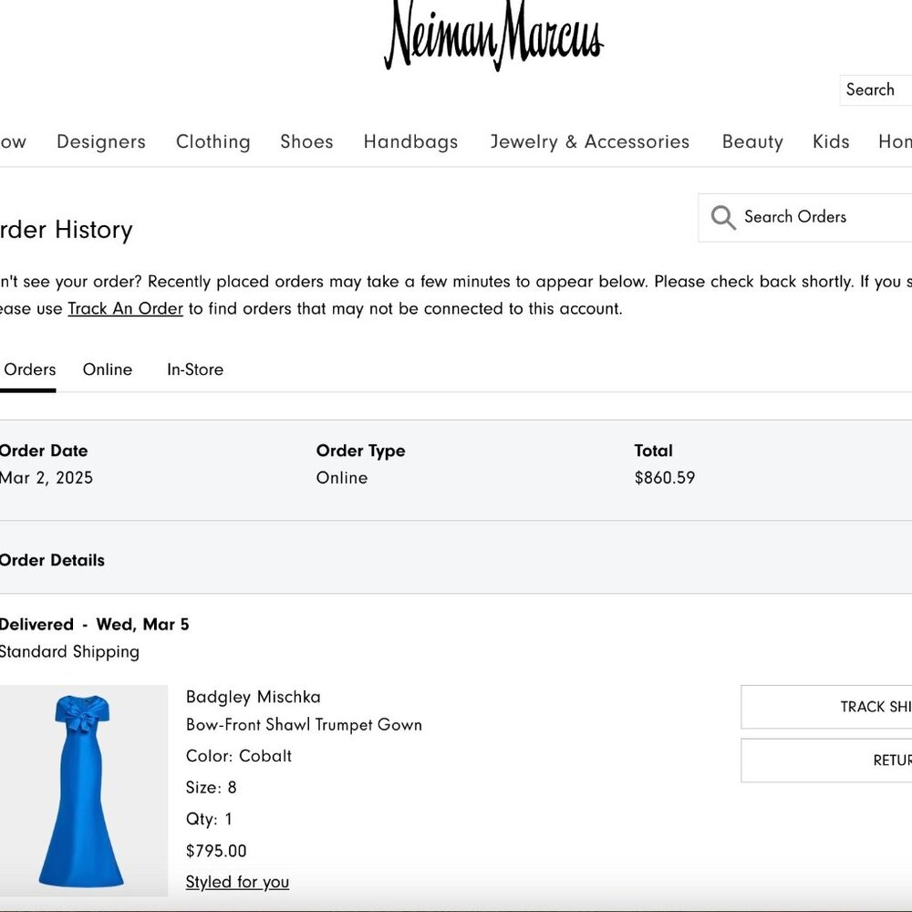Click the Qty: 1 text
912x912 pixels.
pos(209,818)
